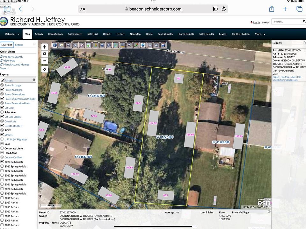Image resolution: width=306 pixels, height=229 pixels.
Task: Tap the Safari address bar
Action: pyautogui.click(x=153, y=9)
